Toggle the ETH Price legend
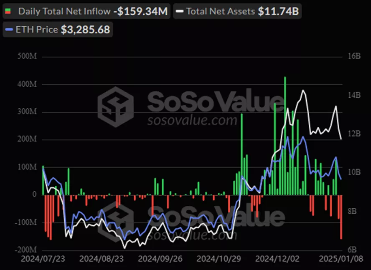Image resolution: width=371 pixels, height=270 pixels. (x=58, y=30)
